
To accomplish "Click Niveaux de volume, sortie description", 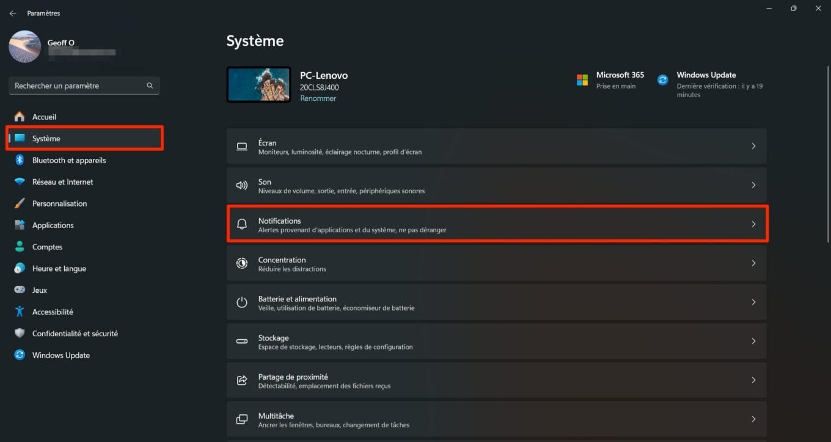I will [342, 191].
